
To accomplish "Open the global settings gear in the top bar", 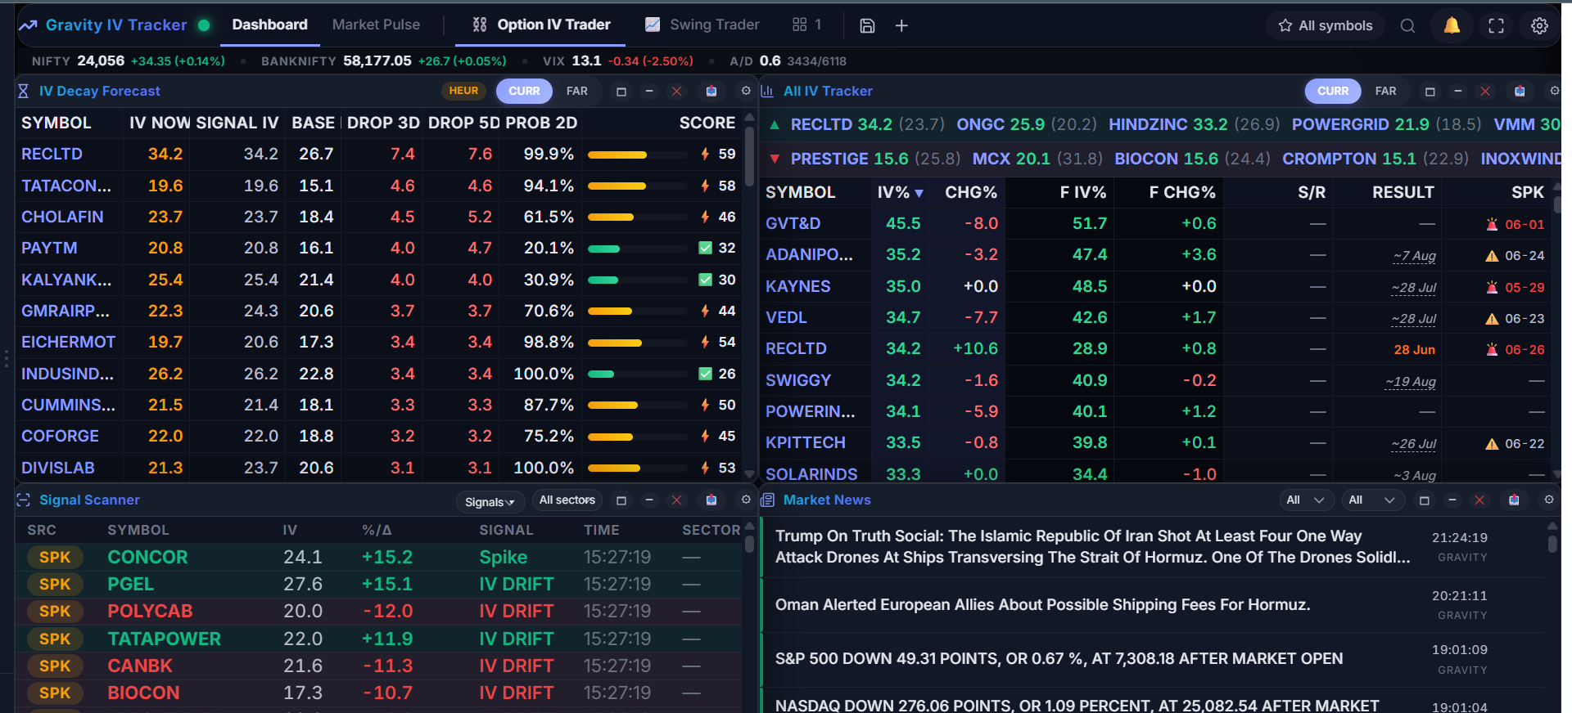I will coord(1539,25).
